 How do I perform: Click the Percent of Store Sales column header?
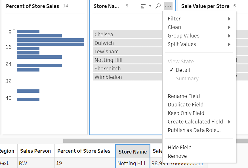point(84,151)
